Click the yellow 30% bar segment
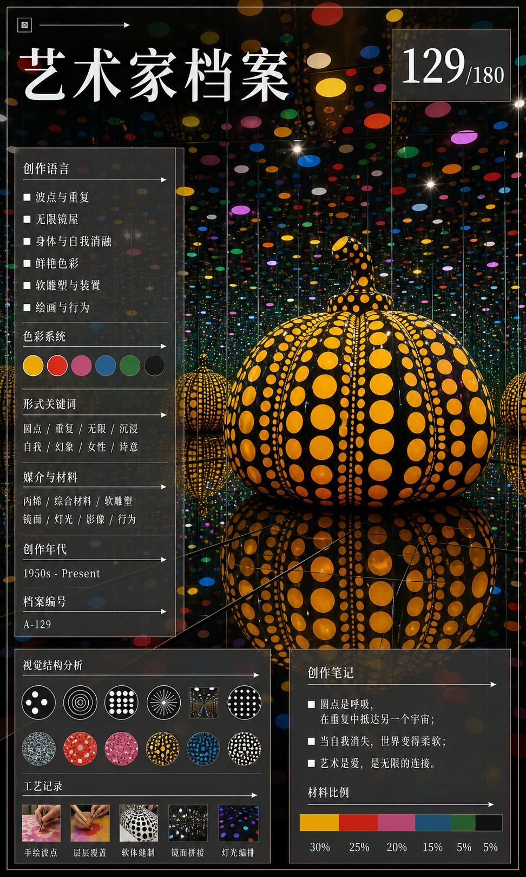Screen dimensions: 526x877 point(319,822)
